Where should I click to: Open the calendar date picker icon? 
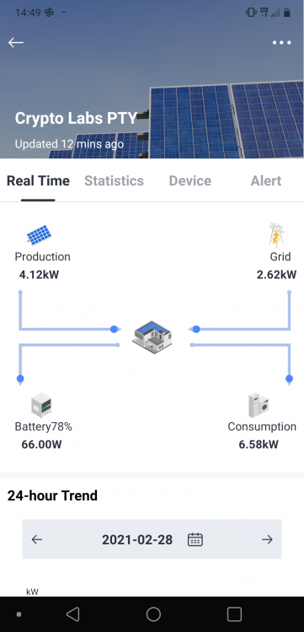point(195,539)
